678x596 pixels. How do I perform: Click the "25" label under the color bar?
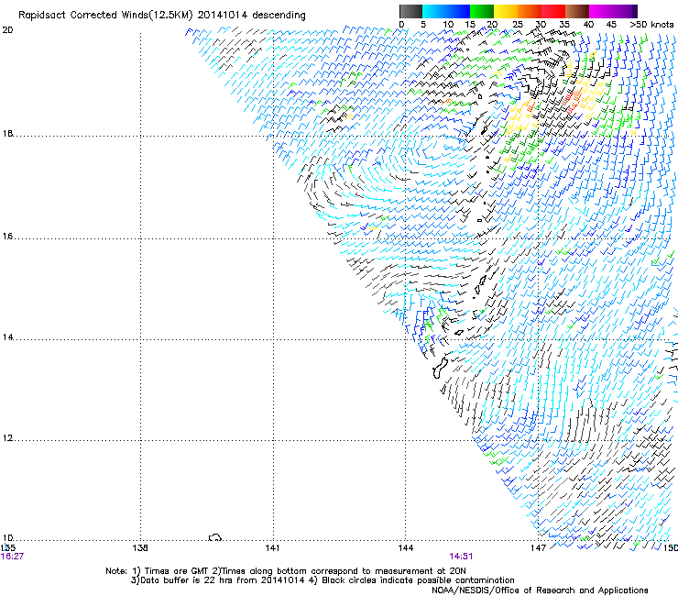click(x=518, y=24)
